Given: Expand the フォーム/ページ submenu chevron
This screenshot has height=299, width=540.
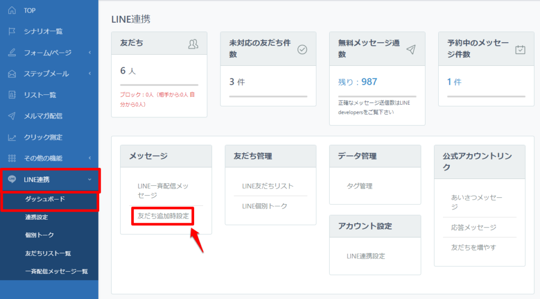Looking at the screenshot, I should click(90, 53).
